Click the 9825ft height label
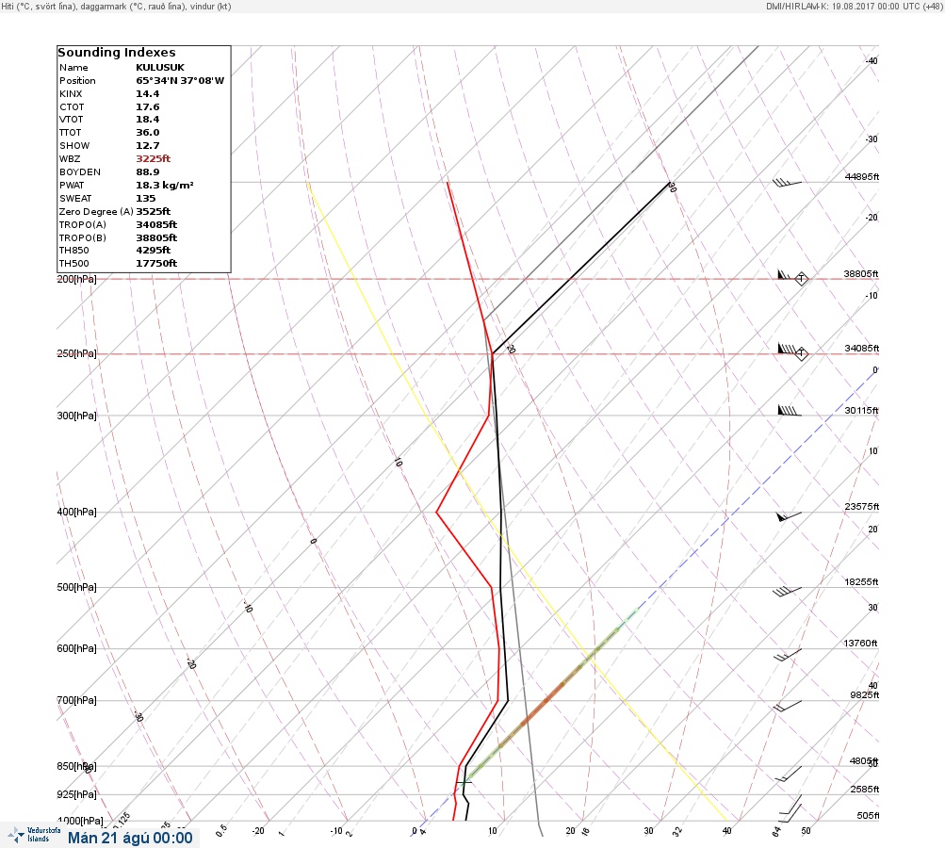 point(865,695)
